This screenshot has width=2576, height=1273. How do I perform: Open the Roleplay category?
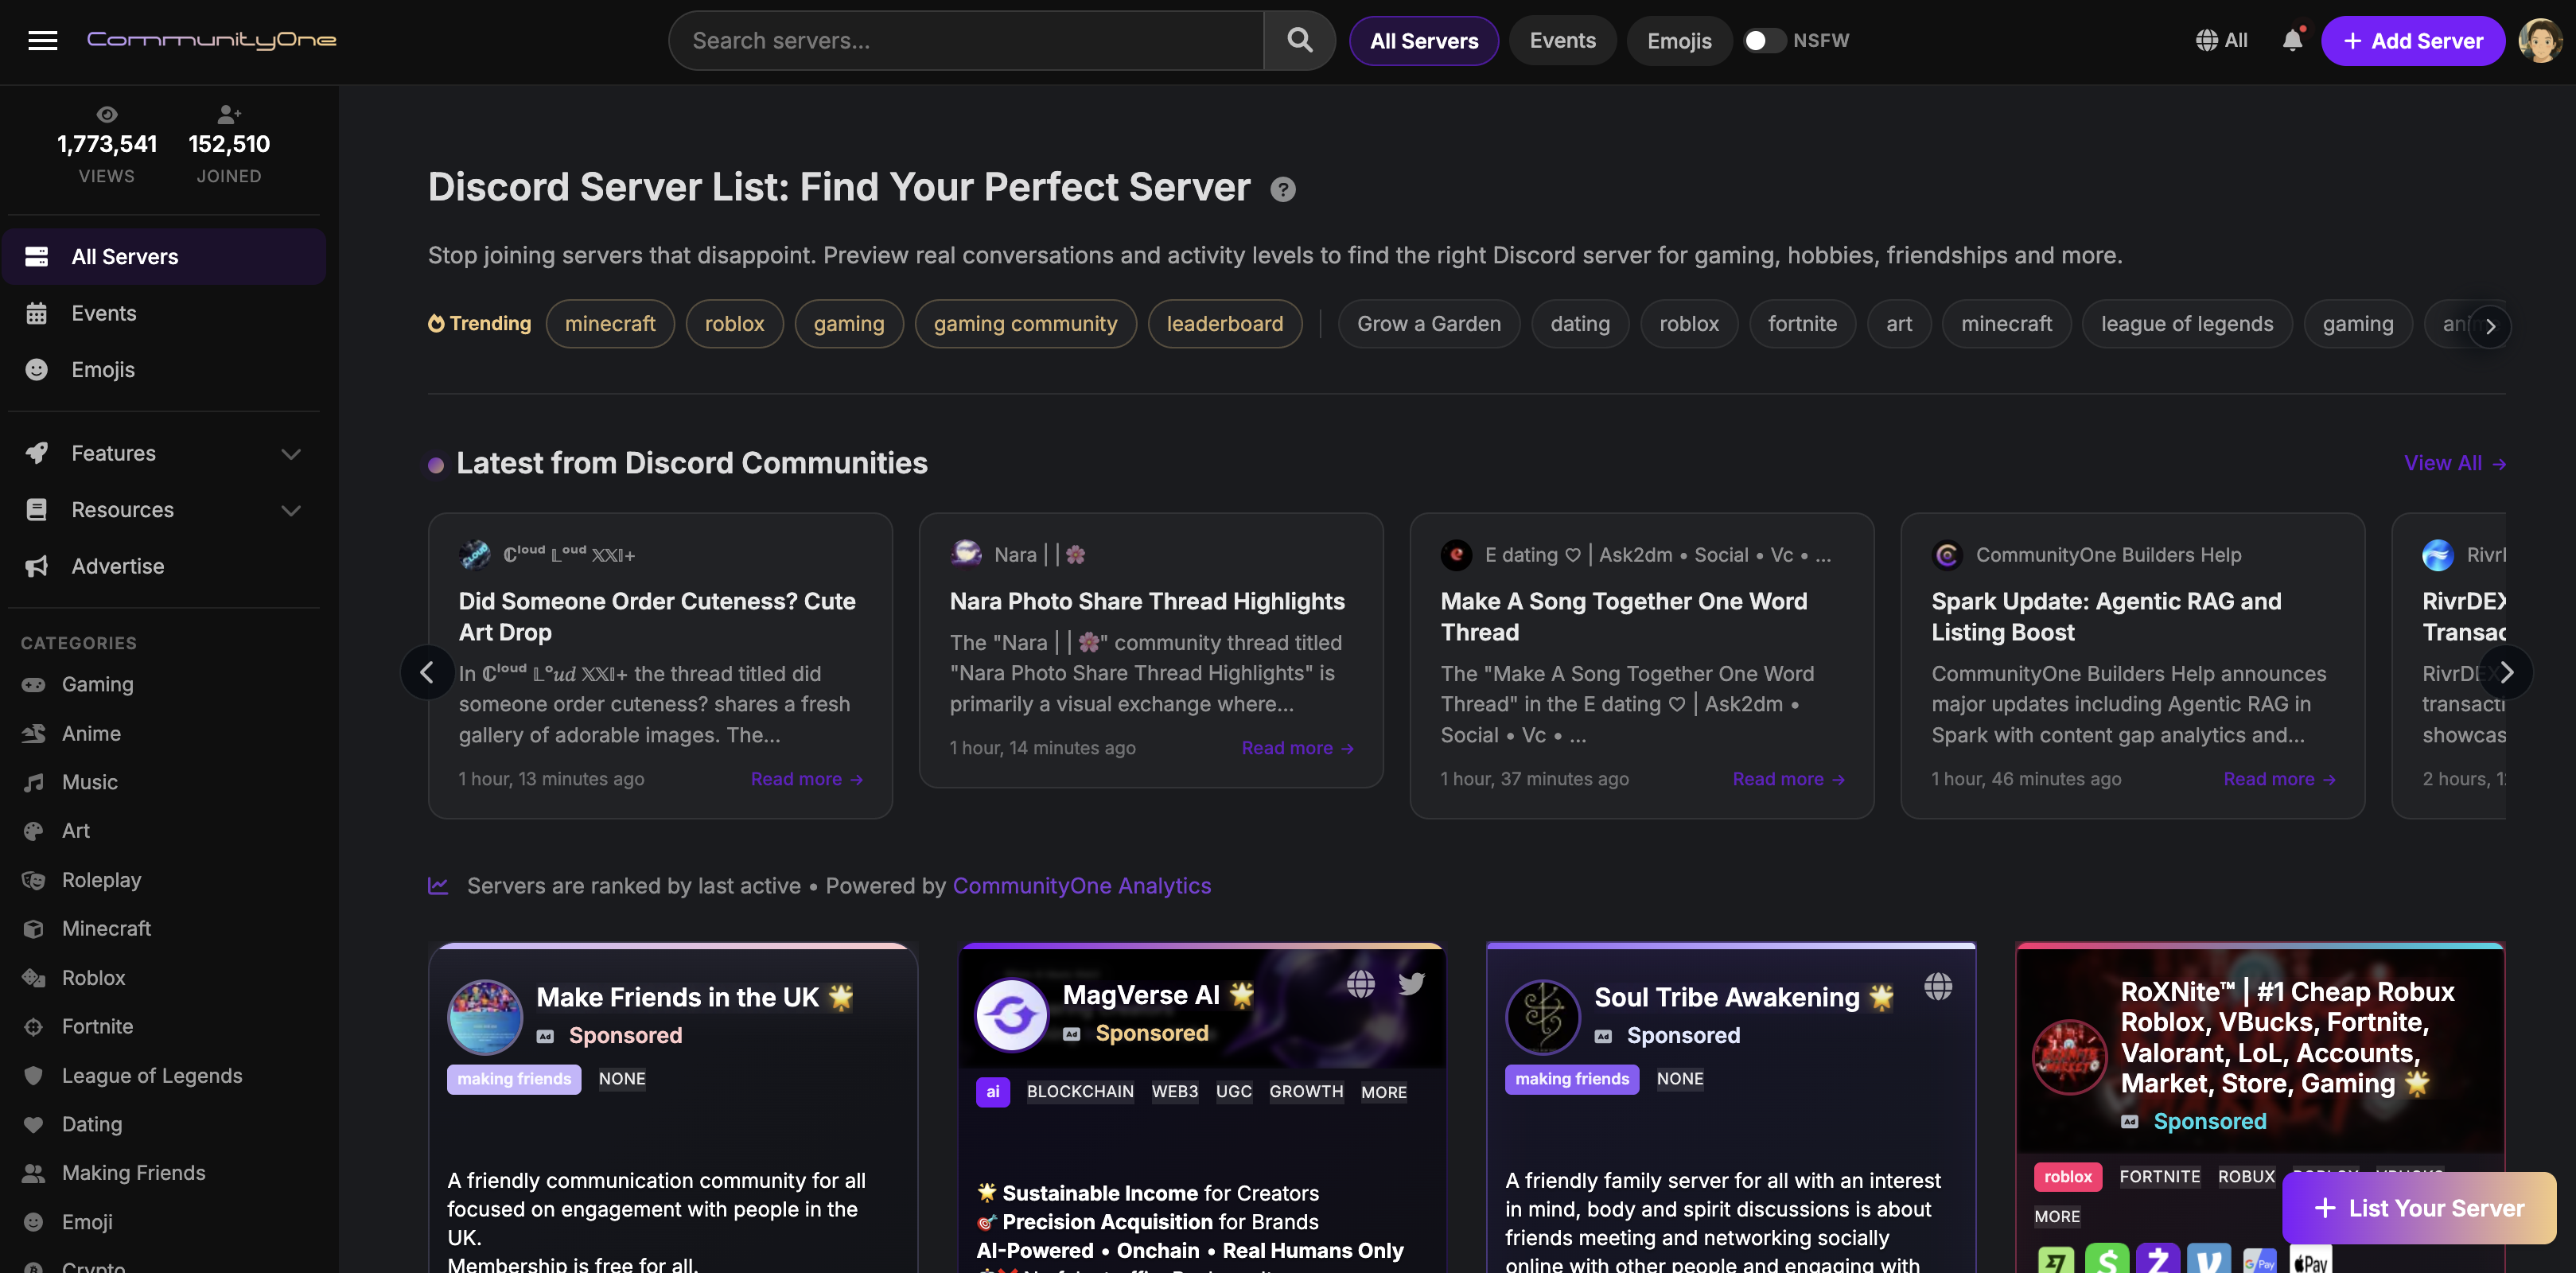pos(103,880)
